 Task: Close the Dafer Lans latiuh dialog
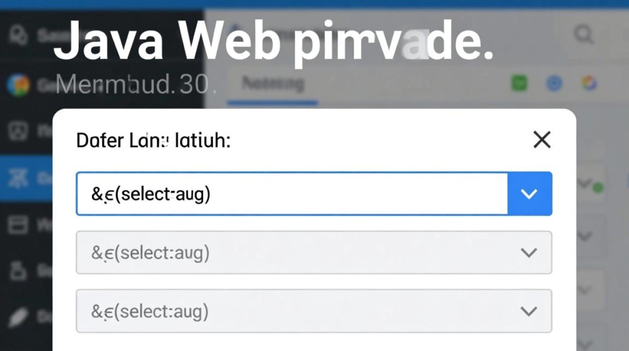click(x=542, y=139)
